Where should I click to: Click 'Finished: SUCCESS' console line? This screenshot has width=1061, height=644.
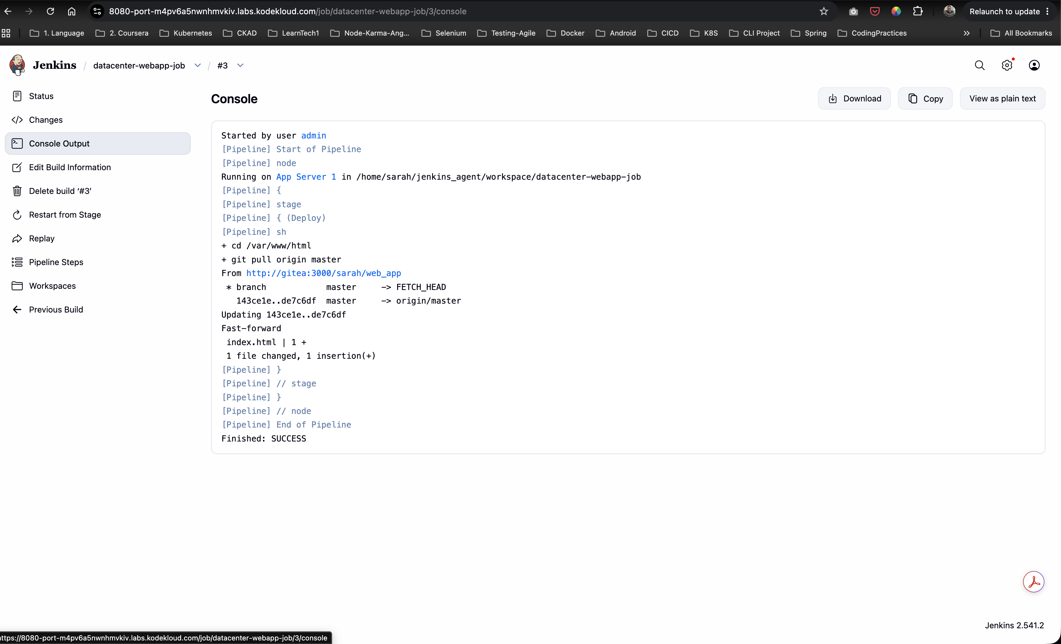point(263,439)
